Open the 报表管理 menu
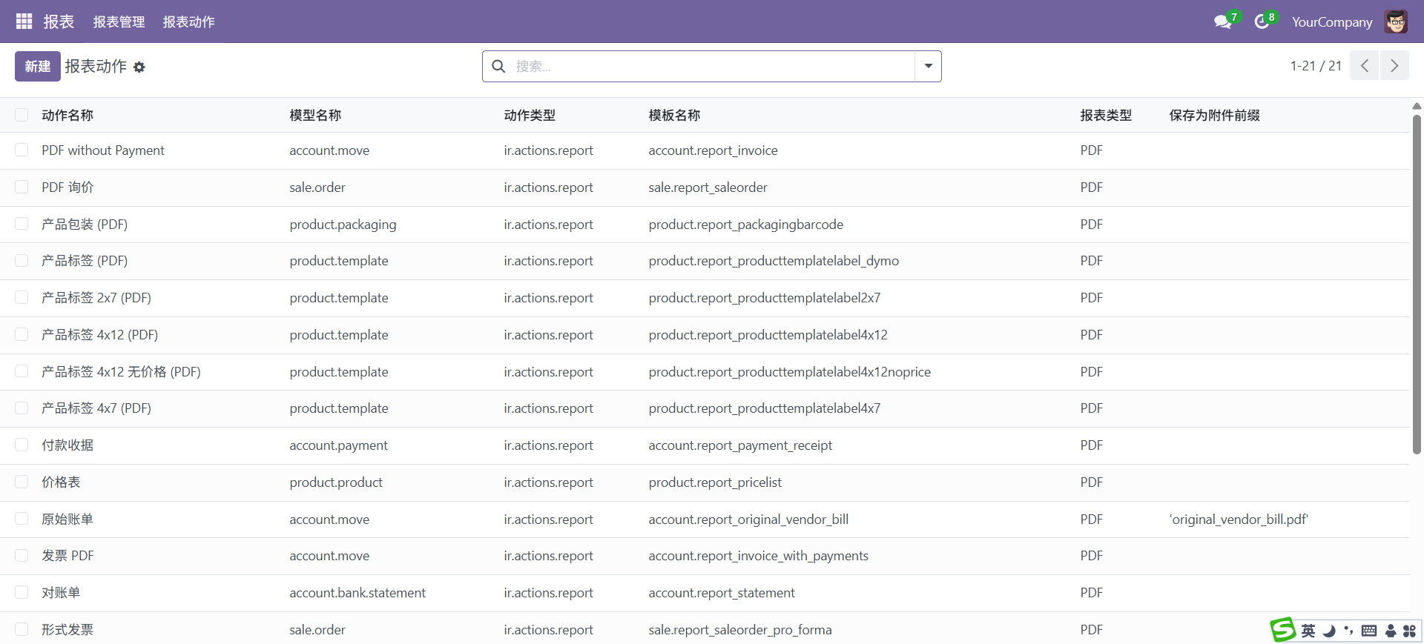Viewport: 1424px width, 644px height. coord(119,22)
